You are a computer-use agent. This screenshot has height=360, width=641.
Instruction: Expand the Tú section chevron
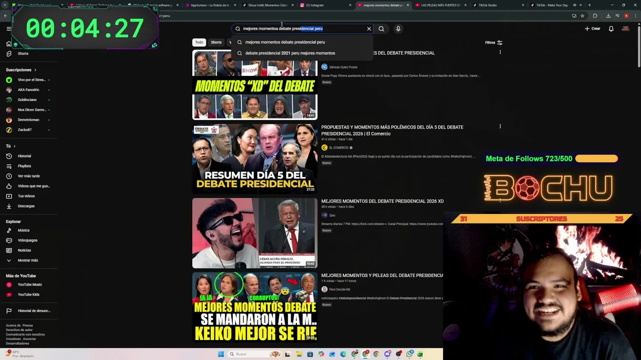point(15,146)
